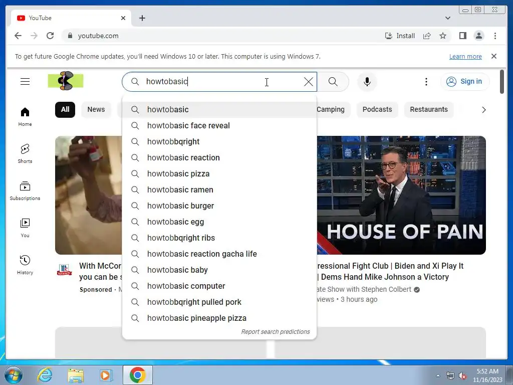Choose suggestion 'howtobbqright pulled pork'
The width and height of the screenshot is (513, 385).
click(x=219, y=302)
